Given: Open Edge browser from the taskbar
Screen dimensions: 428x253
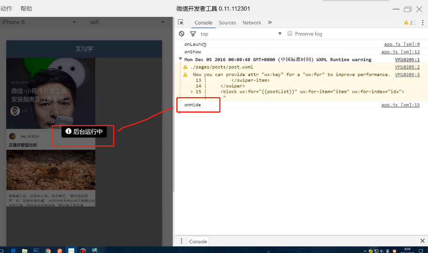Looking at the screenshot, I should tap(13, 250).
